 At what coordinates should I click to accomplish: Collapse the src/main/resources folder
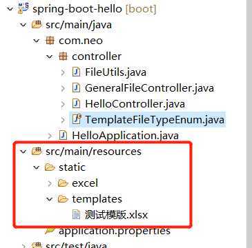coord(23,152)
